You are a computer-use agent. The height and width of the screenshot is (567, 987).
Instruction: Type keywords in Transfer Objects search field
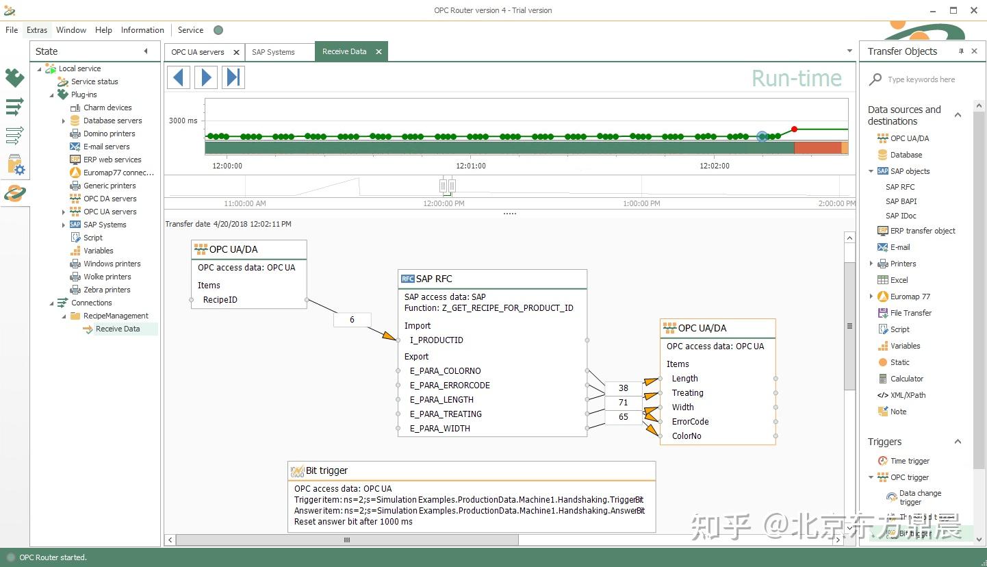point(921,79)
